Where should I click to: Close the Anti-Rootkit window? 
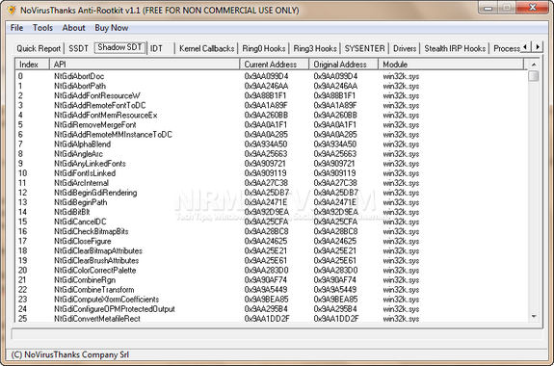click(x=533, y=8)
